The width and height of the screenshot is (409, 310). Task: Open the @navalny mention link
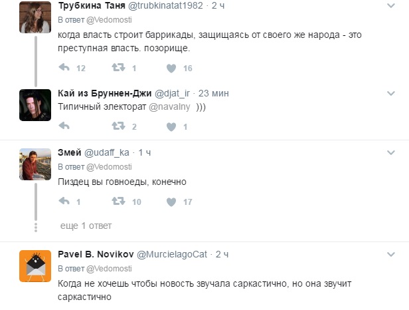[169, 106]
